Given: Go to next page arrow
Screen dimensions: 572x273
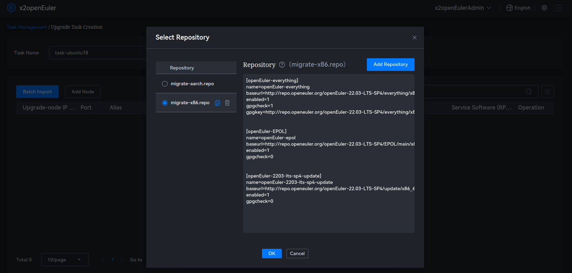Looking at the screenshot, I should (122, 260).
